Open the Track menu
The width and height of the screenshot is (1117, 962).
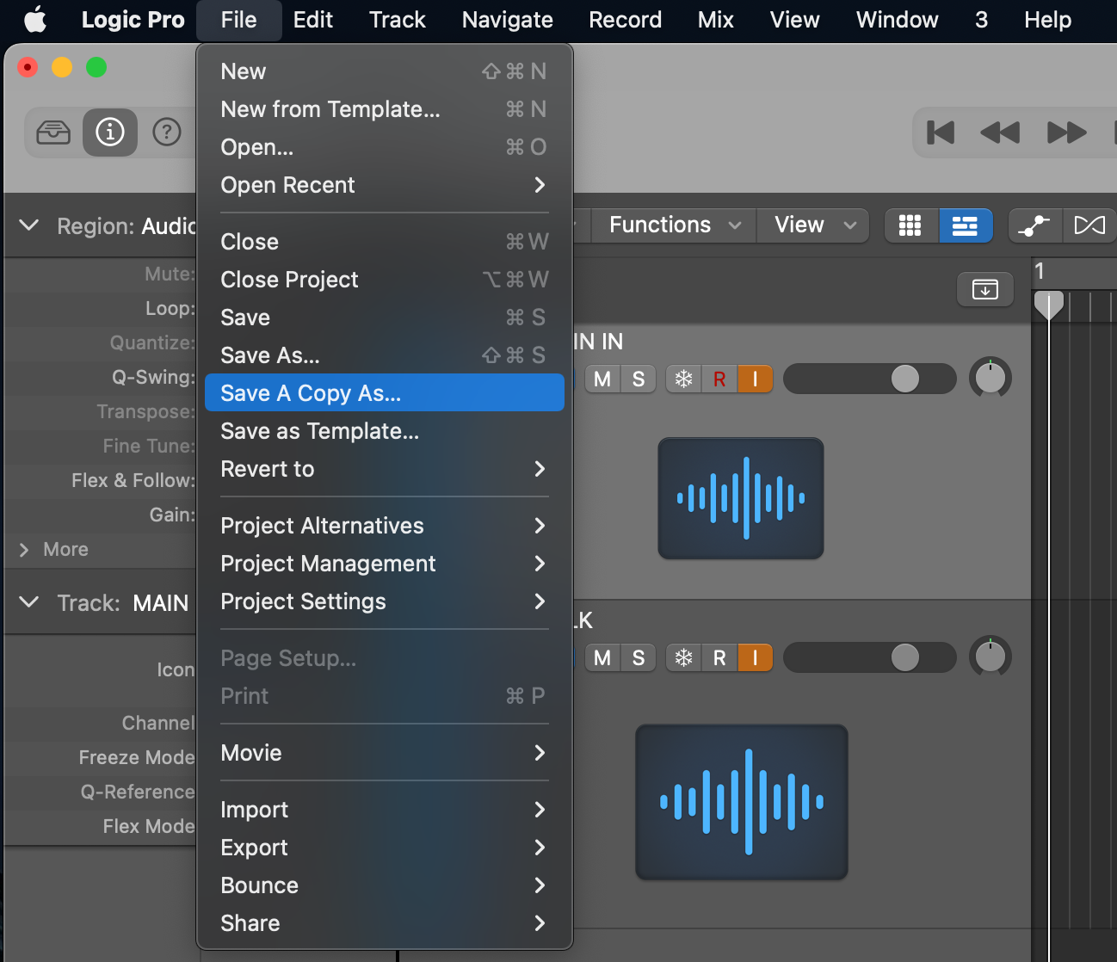click(397, 20)
